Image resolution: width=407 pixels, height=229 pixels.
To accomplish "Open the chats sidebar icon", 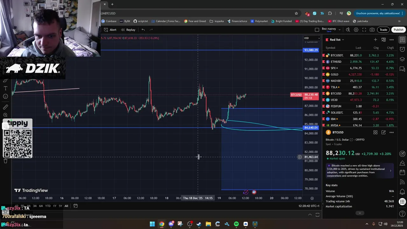I will pyautogui.click(x=402, y=69).
